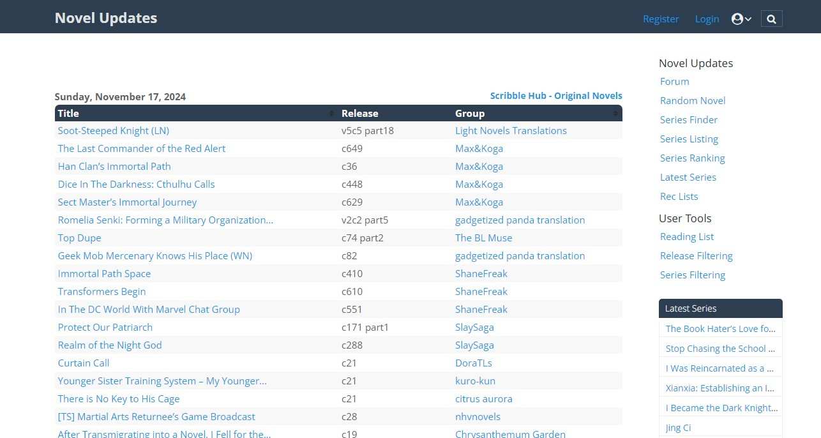Image resolution: width=821 pixels, height=438 pixels.
Task: Open nhvnovels group link
Action: 478,417
